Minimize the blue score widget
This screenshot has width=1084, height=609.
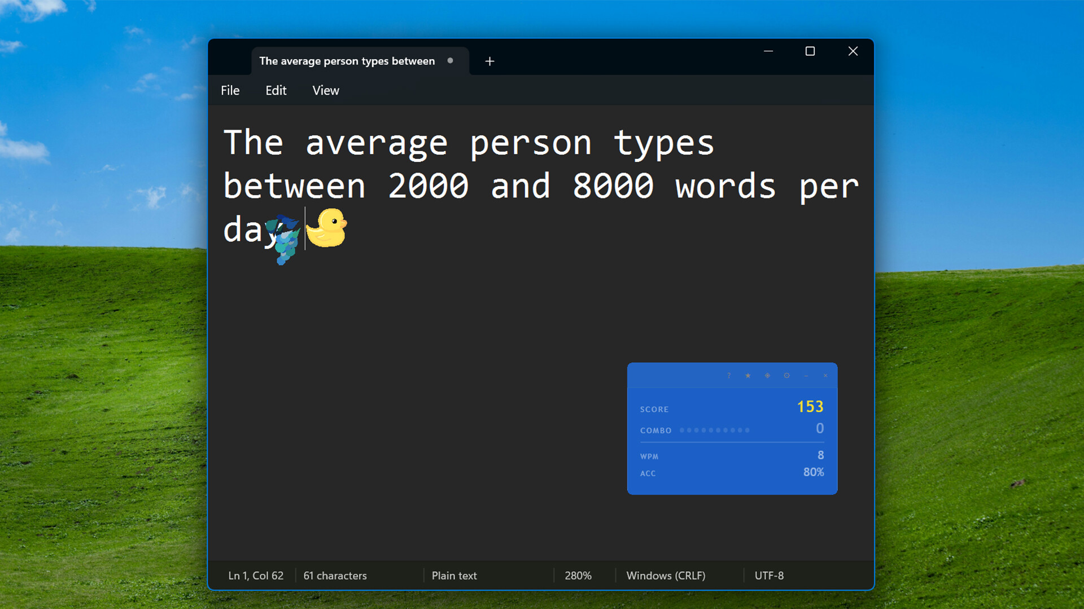pos(806,376)
